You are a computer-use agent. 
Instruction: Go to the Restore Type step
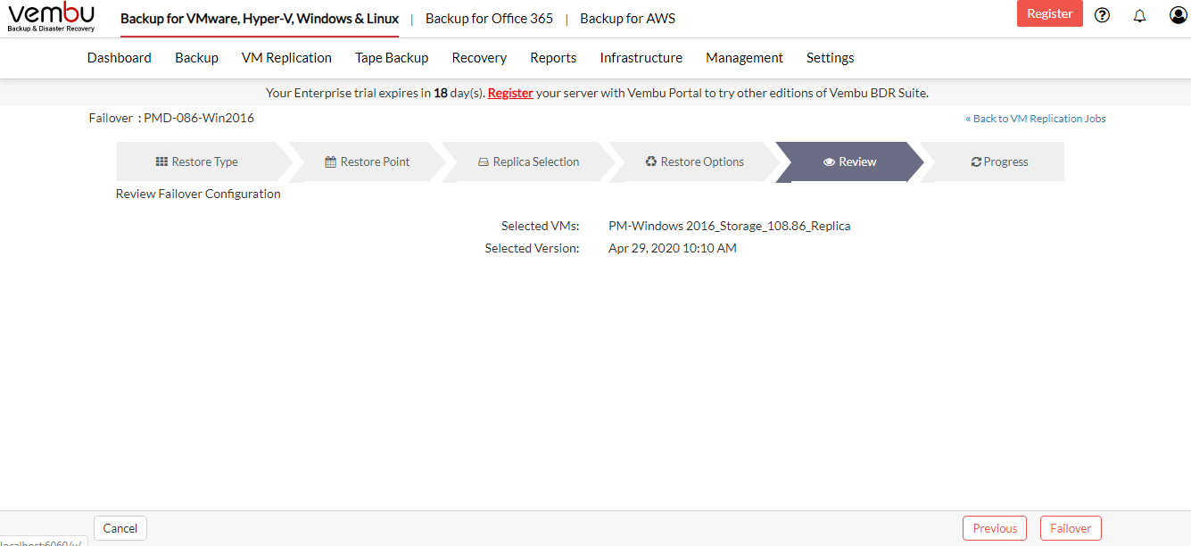pyautogui.click(x=197, y=161)
